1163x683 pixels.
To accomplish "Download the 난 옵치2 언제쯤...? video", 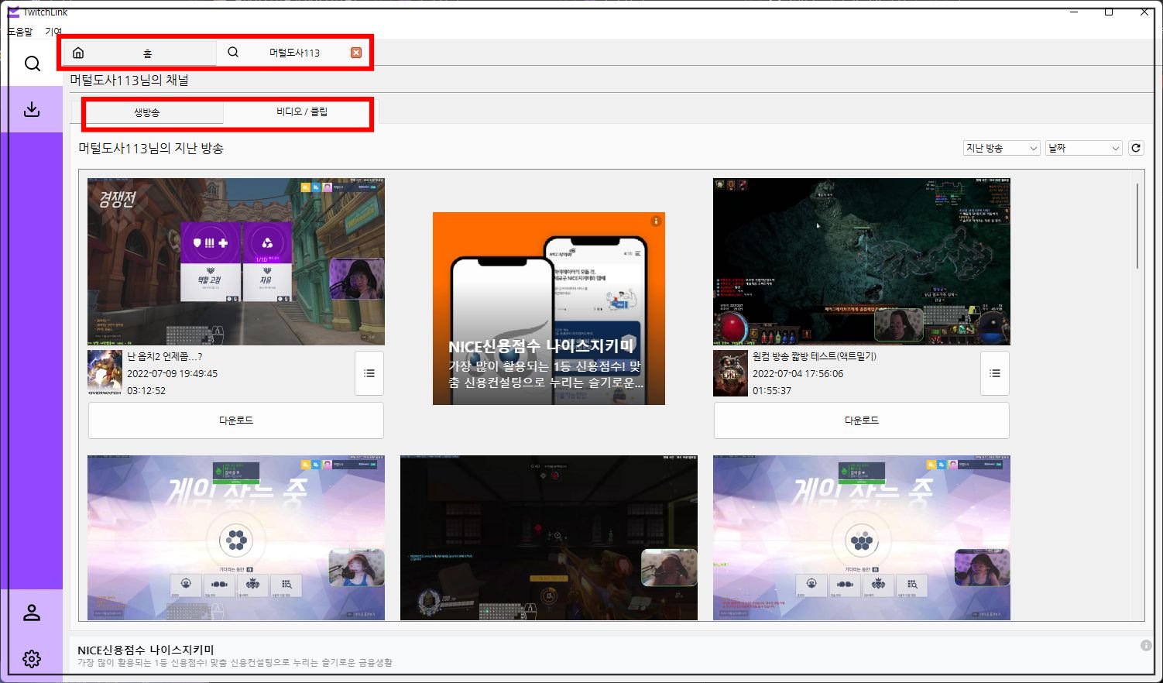I will click(x=236, y=420).
